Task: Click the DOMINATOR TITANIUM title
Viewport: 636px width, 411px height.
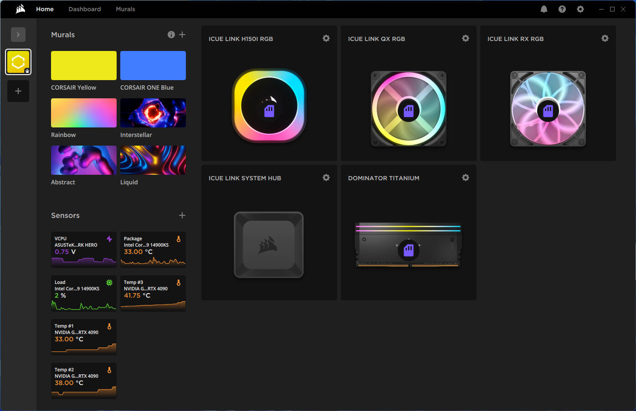Action: point(384,178)
